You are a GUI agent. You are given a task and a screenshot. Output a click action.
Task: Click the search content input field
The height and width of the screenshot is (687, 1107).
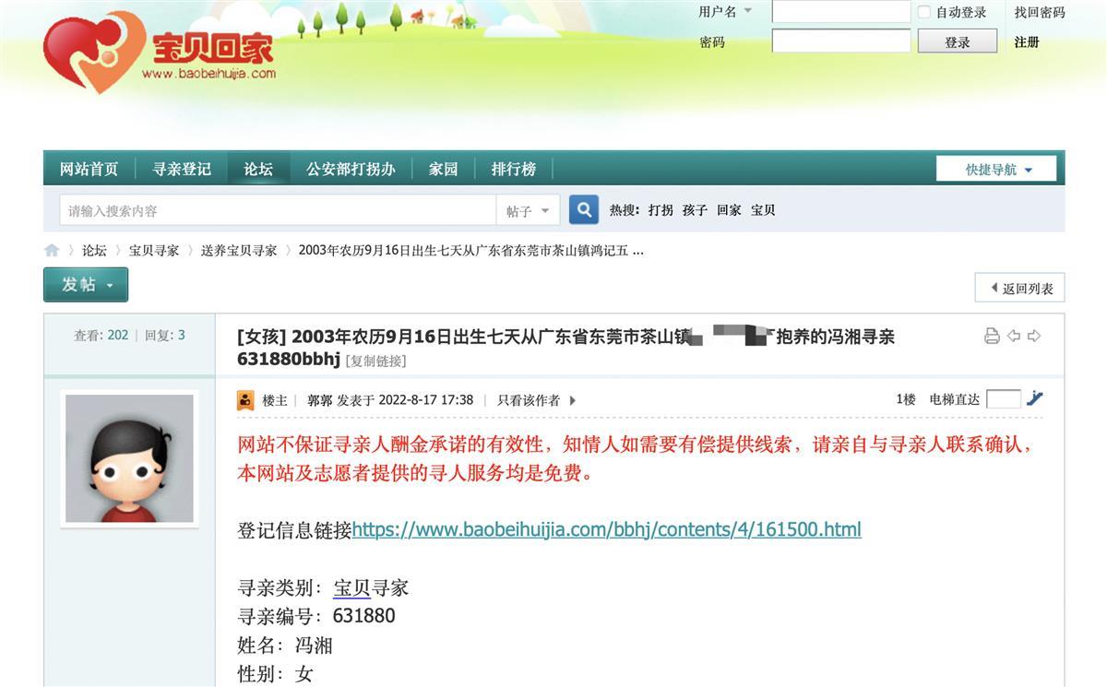pos(277,211)
